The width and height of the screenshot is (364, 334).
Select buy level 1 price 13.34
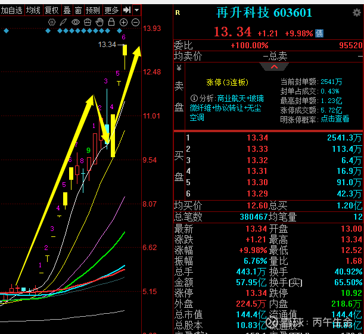(x=257, y=138)
